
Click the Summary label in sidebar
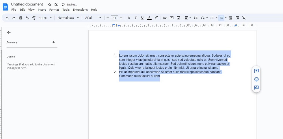point(12,43)
